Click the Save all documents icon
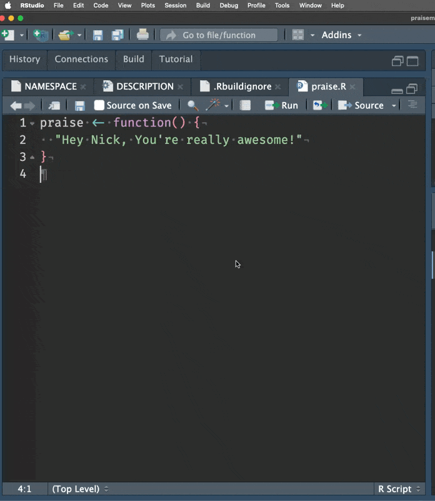 click(117, 35)
